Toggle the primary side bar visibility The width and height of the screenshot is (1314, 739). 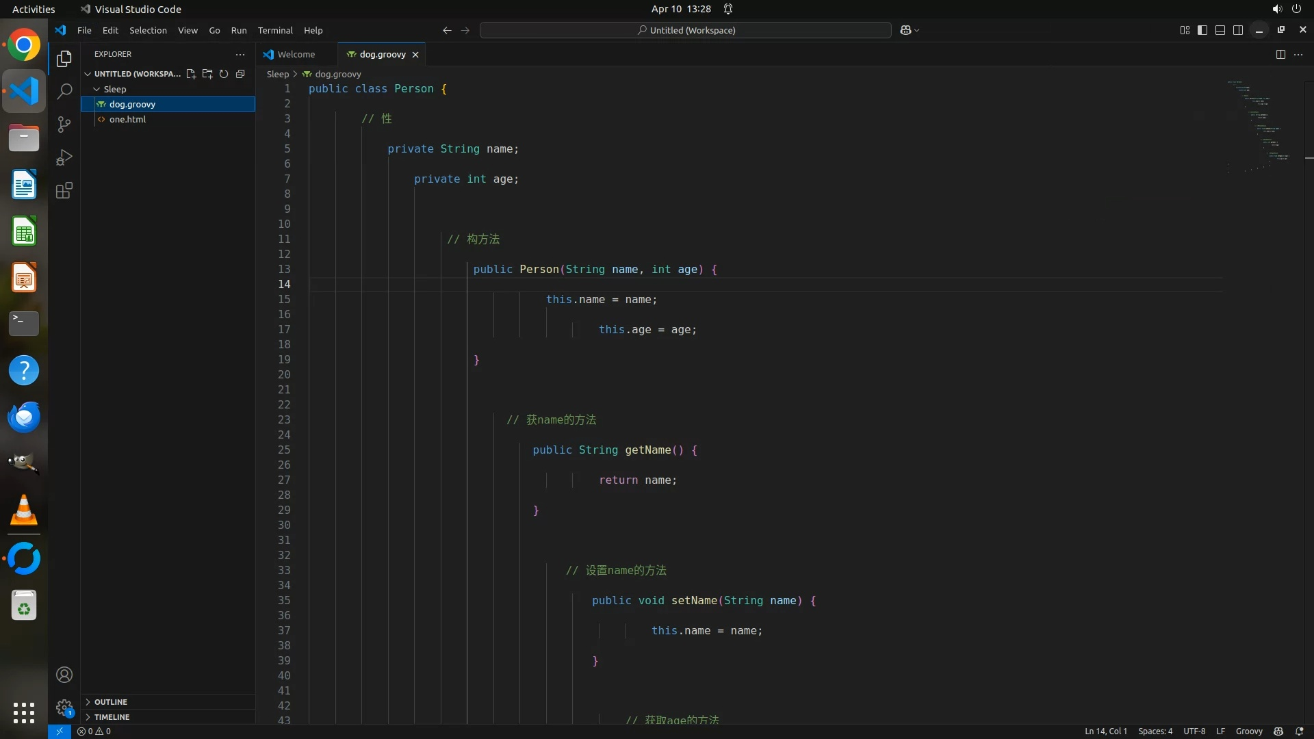click(x=1202, y=30)
